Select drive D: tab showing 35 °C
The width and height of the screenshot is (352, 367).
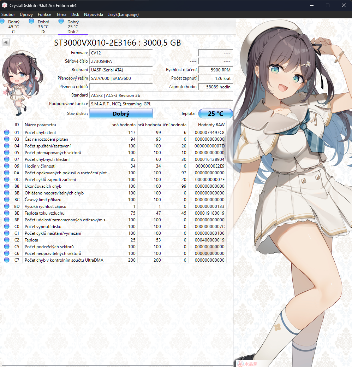tap(43, 27)
